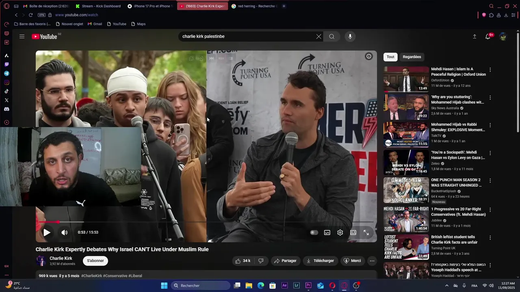Open Opera extensions cube icon
Image resolution: width=520 pixels, height=292 pixels.
pyautogui.click(x=491, y=15)
